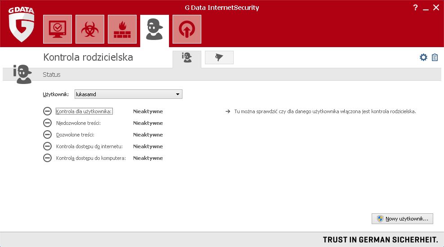Select the Kontrola dostępu do komputera label
The image size is (444, 247).
tap(91, 158)
